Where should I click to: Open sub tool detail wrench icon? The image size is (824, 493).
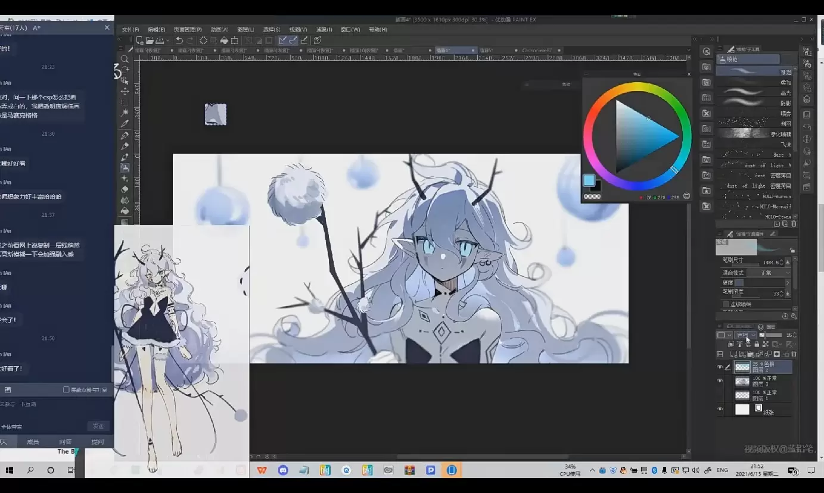(x=794, y=316)
